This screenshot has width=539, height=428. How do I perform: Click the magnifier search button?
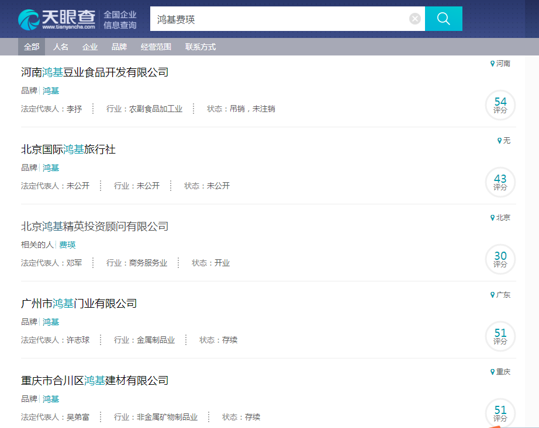[x=443, y=19]
